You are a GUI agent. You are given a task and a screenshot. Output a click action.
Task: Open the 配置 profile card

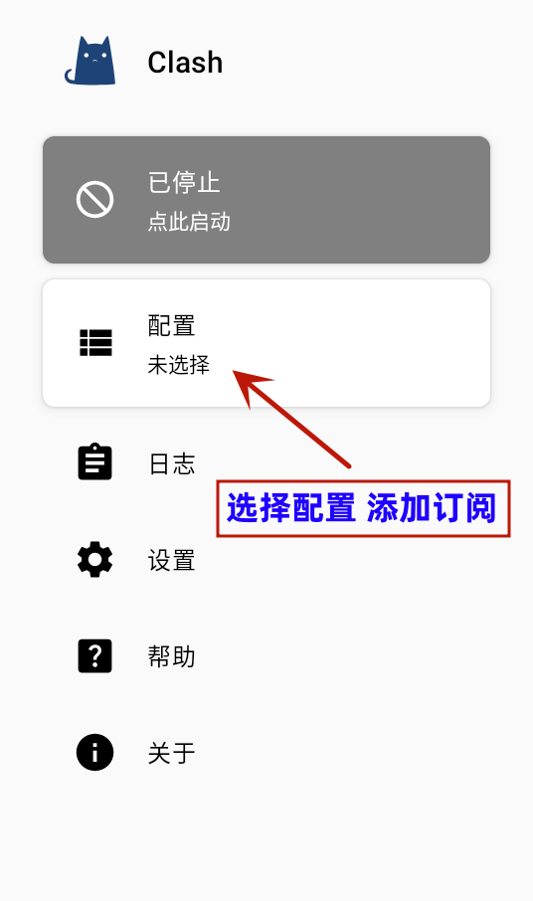tap(266, 343)
